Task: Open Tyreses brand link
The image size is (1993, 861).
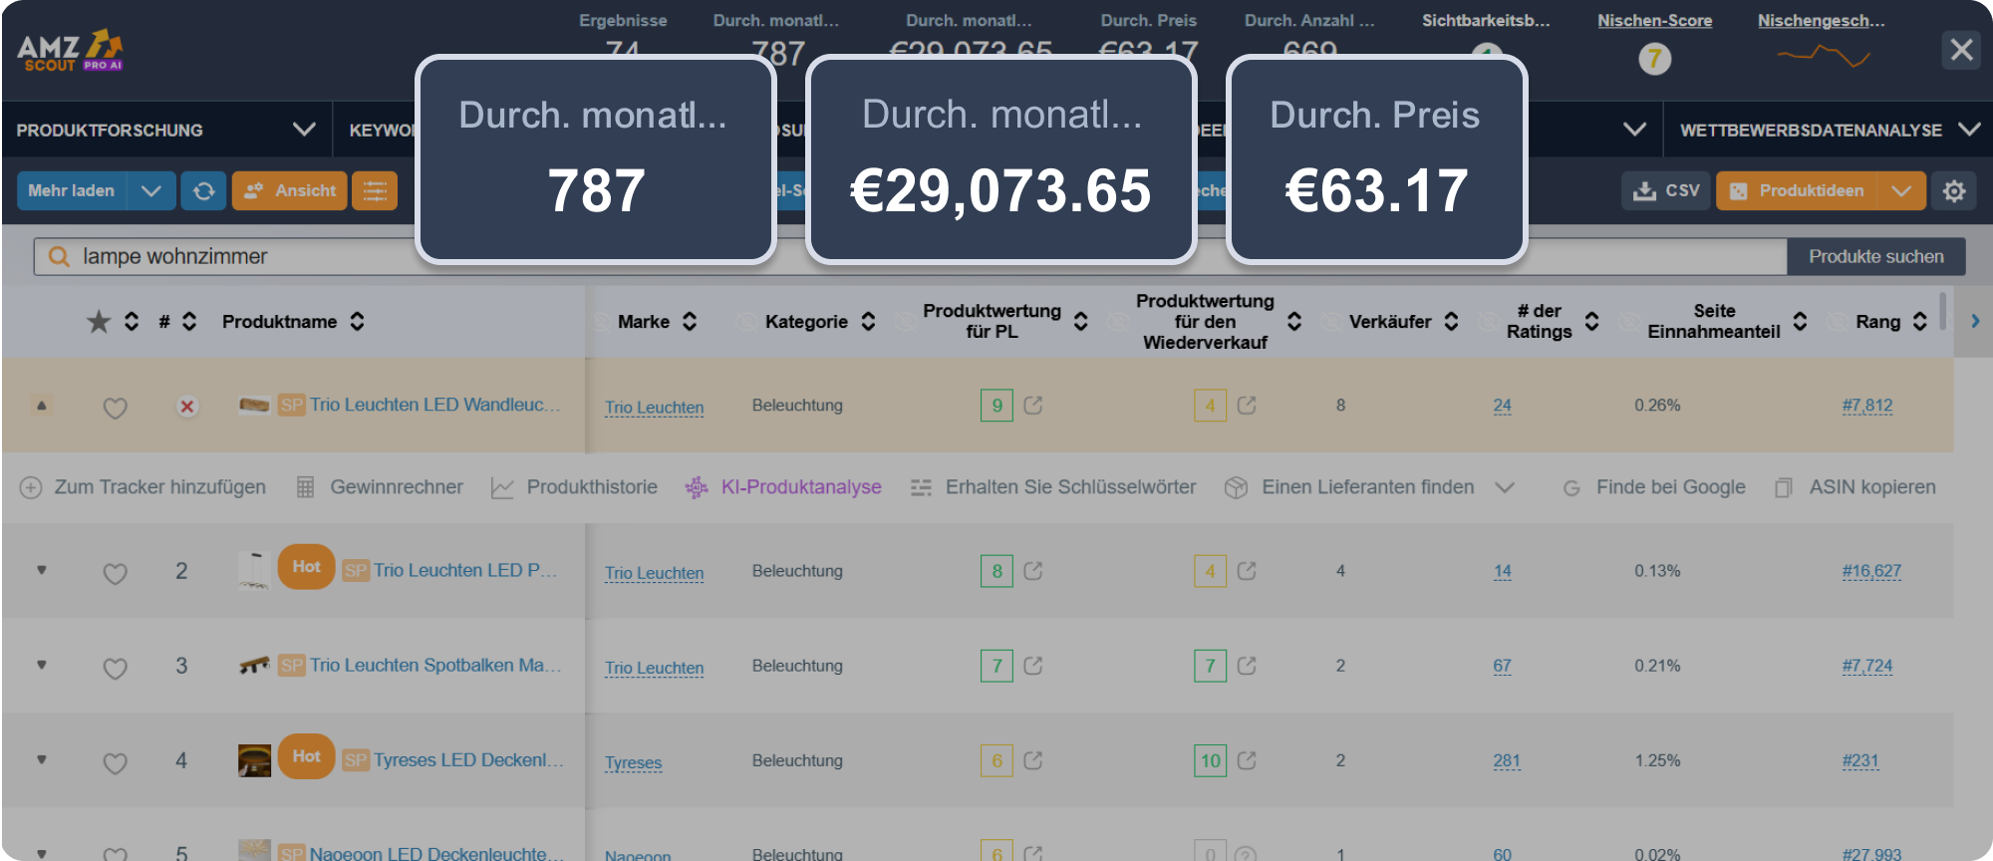Action: [x=633, y=762]
